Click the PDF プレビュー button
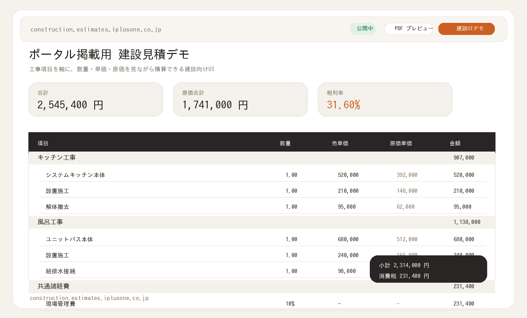 coord(409,29)
